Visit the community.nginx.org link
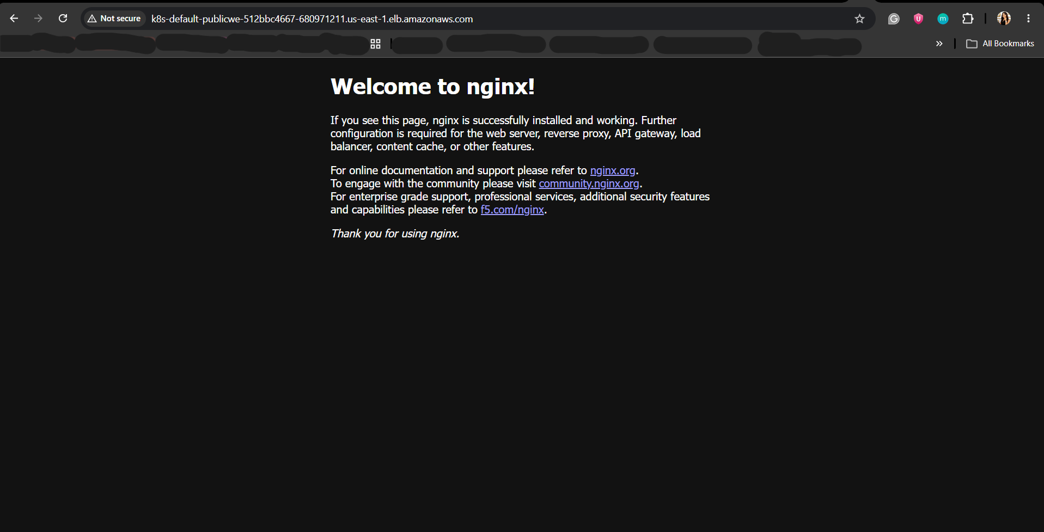 coord(589,184)
